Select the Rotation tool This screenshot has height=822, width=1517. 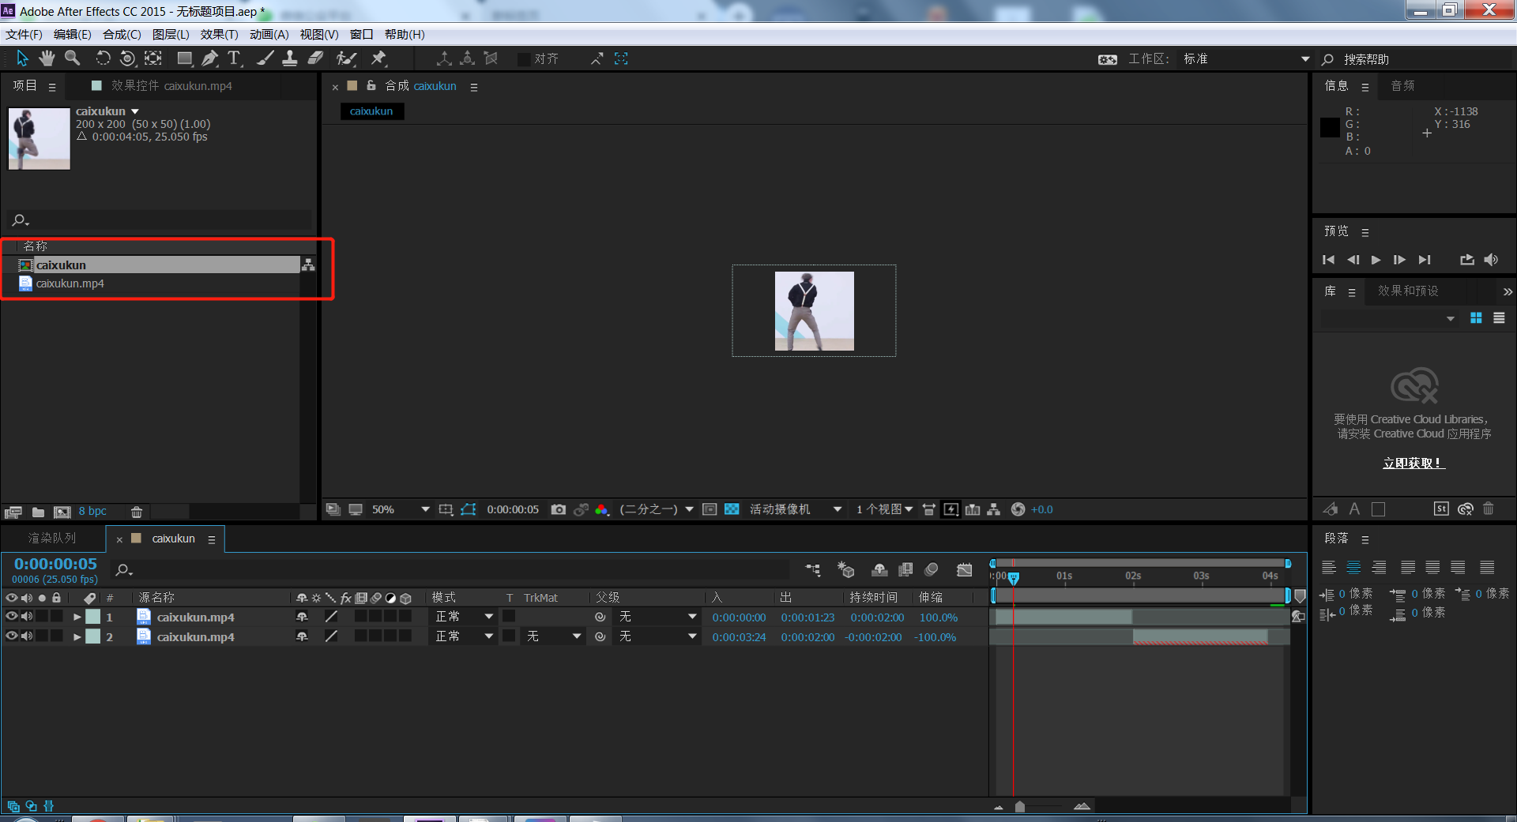click(103, 58)
